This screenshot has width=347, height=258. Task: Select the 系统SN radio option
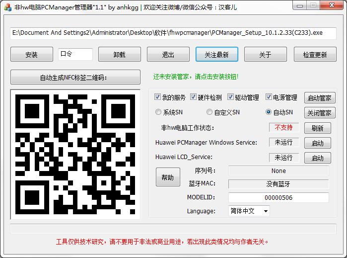click(158, 112)
